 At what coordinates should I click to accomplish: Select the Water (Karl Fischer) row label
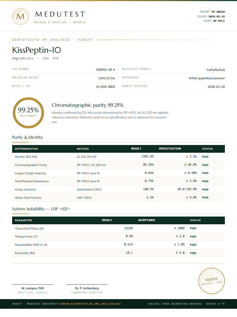pyautogui.click(x=28, y=198)
